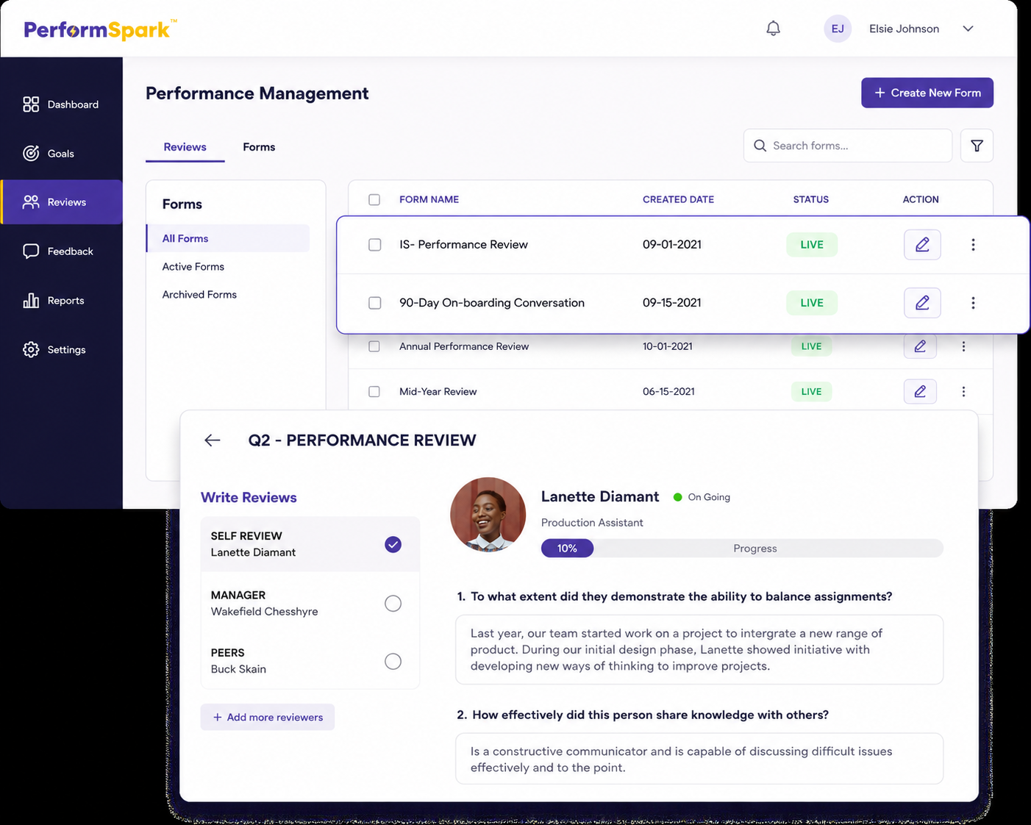Screen dimensions: 1031x825
Task: Click the Annual Performance Review form name
Action: click(x=464, y=346)
